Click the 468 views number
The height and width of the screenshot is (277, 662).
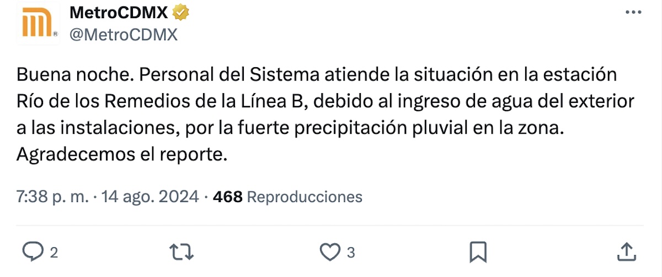click(x=227, y=197)
